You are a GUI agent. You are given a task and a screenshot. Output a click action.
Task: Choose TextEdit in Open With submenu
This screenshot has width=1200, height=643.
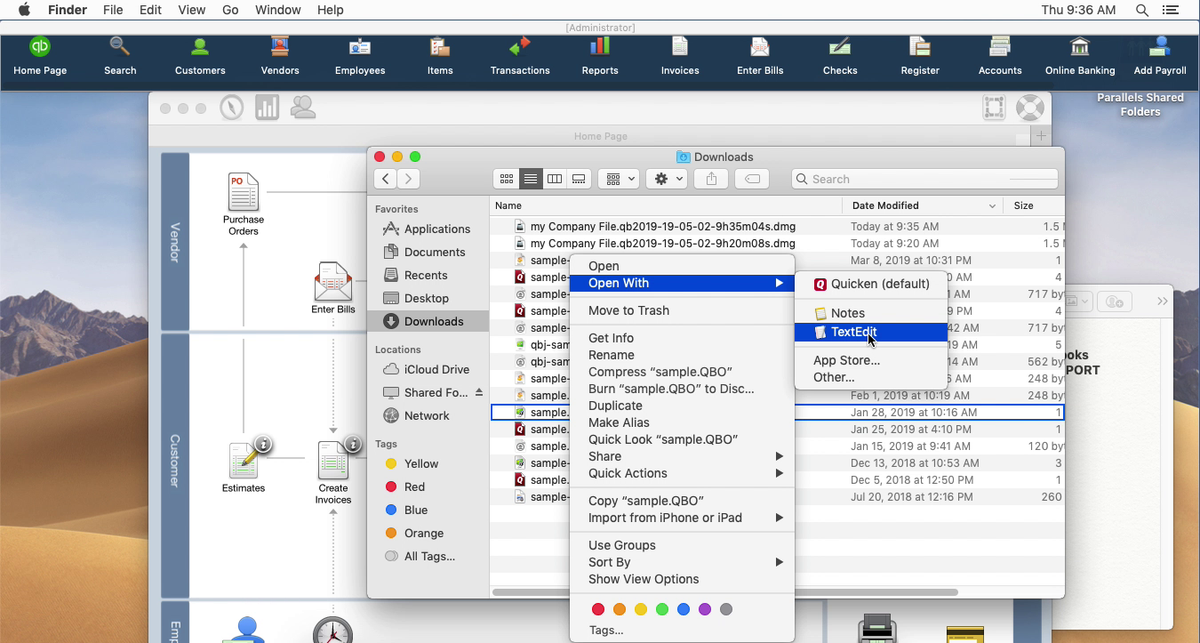[x=870, y=332]
